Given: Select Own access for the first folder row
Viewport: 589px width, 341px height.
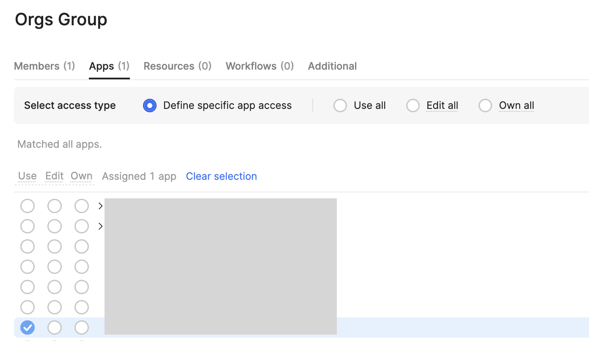Looking at the screenshot, I should click(x=82, y=206).
